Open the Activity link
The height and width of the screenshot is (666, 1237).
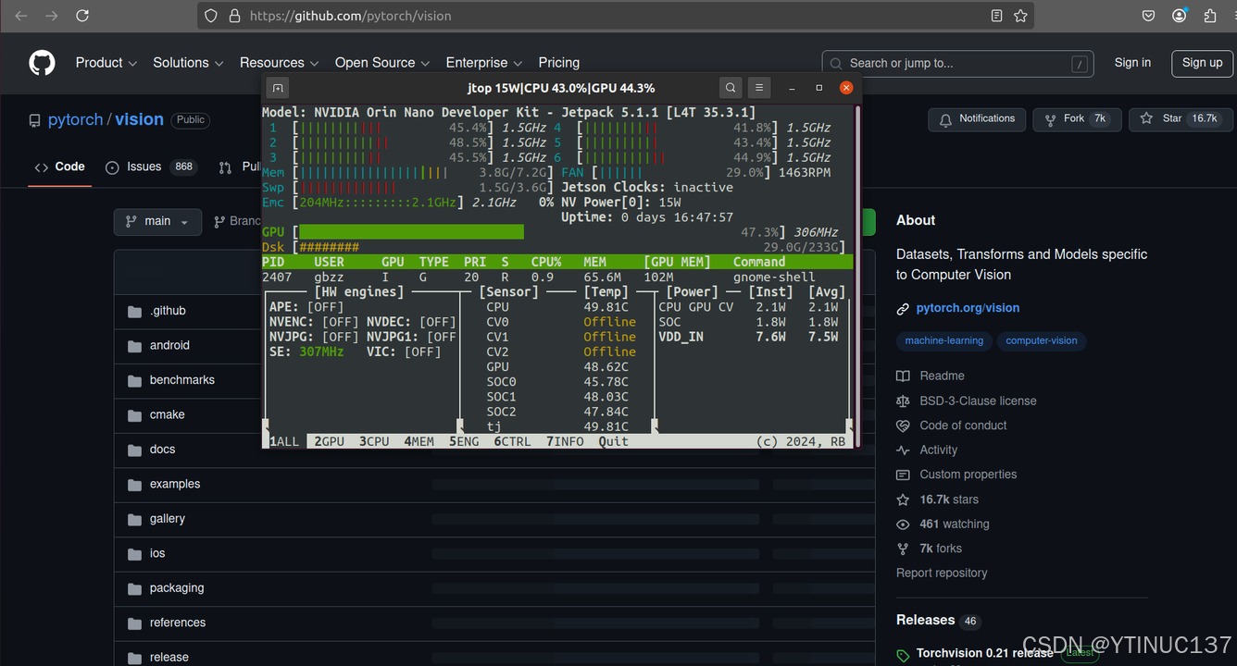(x=938, y=450)
